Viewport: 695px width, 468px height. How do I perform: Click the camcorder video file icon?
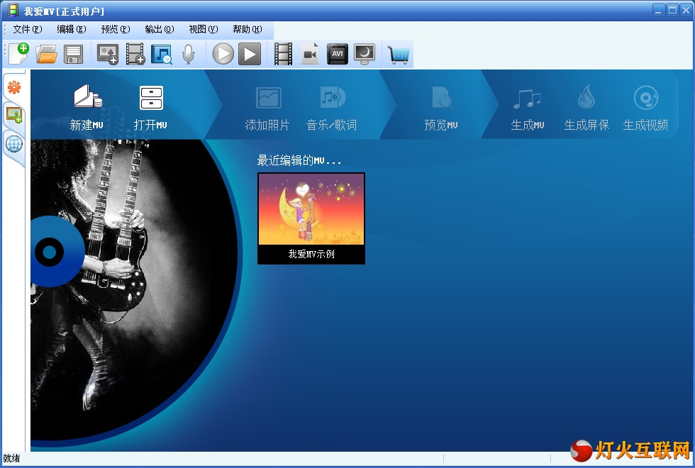[x=311, y=54]
